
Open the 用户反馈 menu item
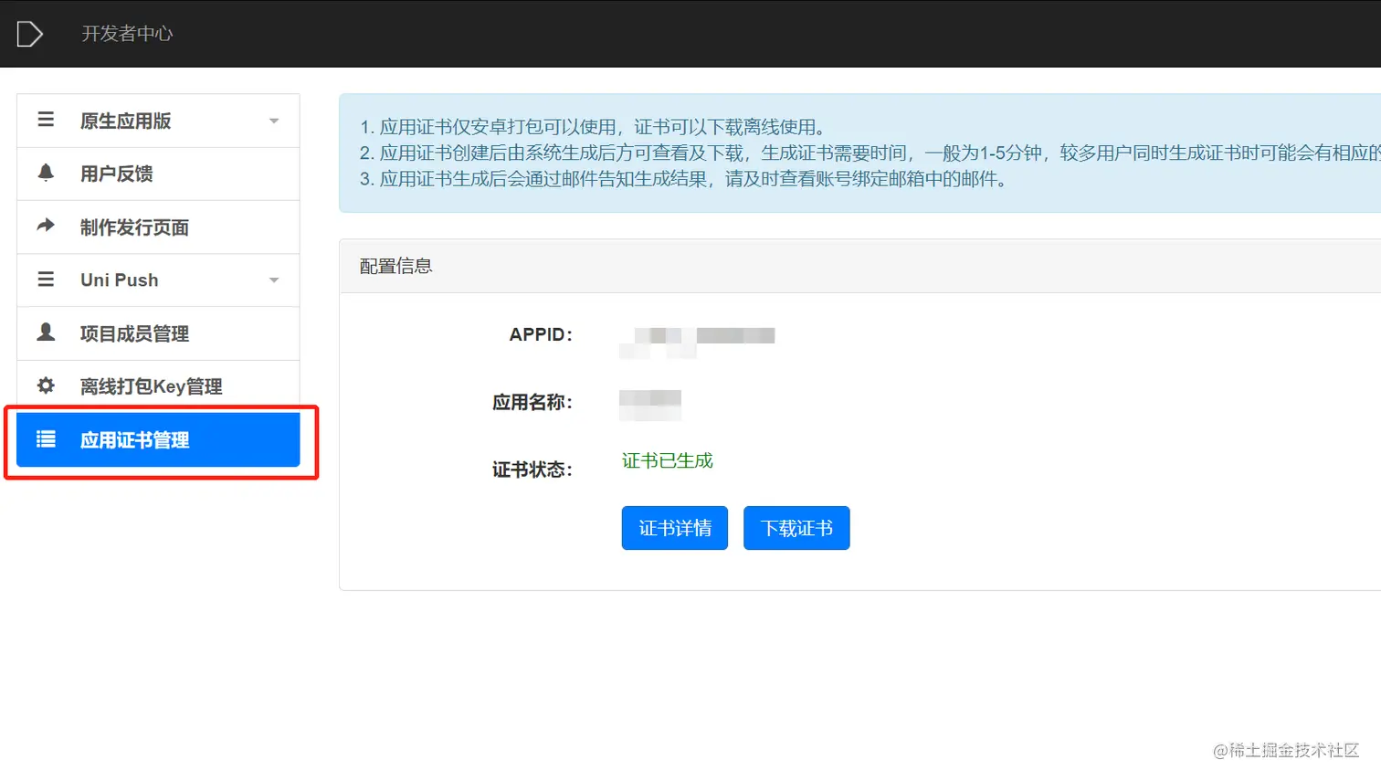pyautogui.click(x=158, y=174)
